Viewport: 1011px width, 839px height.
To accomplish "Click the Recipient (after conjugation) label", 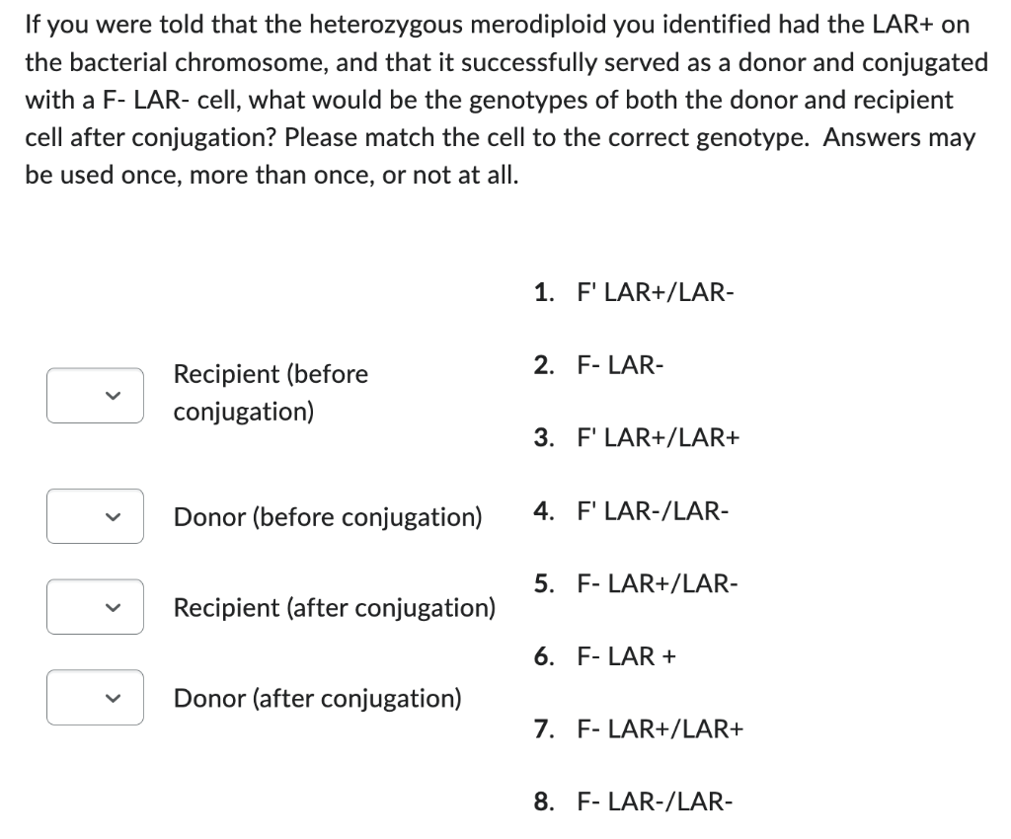I will pos(335,608).
